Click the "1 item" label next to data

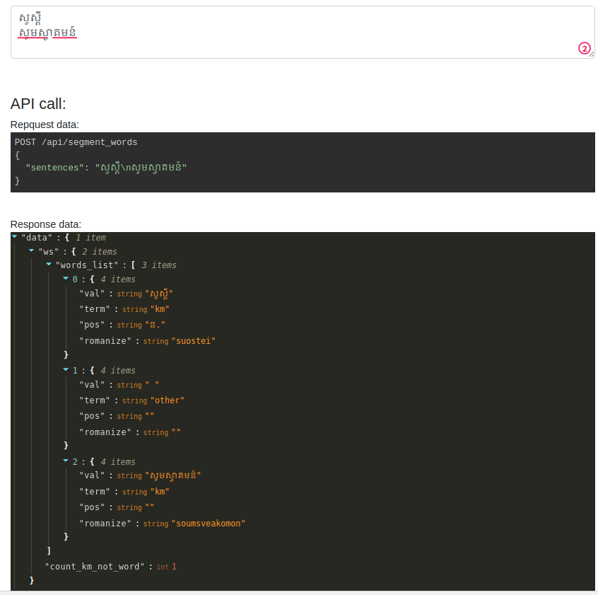(90, 237)
